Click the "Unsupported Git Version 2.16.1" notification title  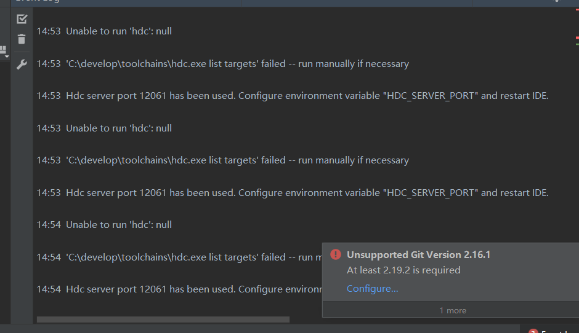(418, 255)
